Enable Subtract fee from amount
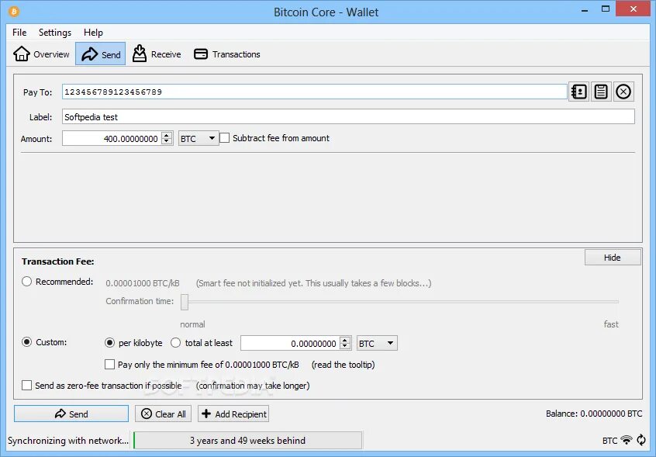The width and height of the screenshot is (656, 457). click(225, 137)
